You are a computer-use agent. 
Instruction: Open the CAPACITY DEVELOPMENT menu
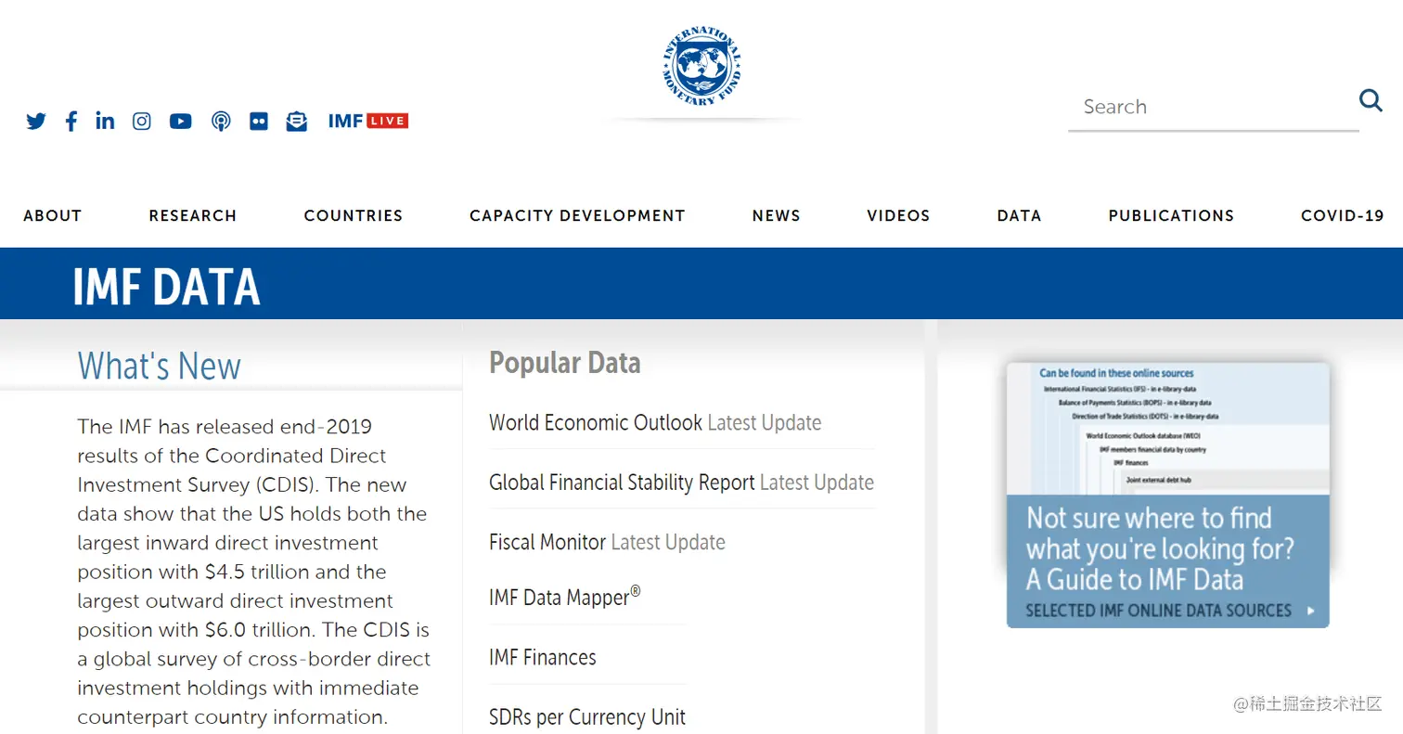pos(577,215)
